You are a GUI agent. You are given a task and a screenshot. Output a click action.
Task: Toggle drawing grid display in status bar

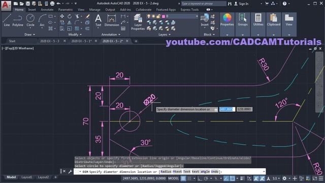point(183,178)
